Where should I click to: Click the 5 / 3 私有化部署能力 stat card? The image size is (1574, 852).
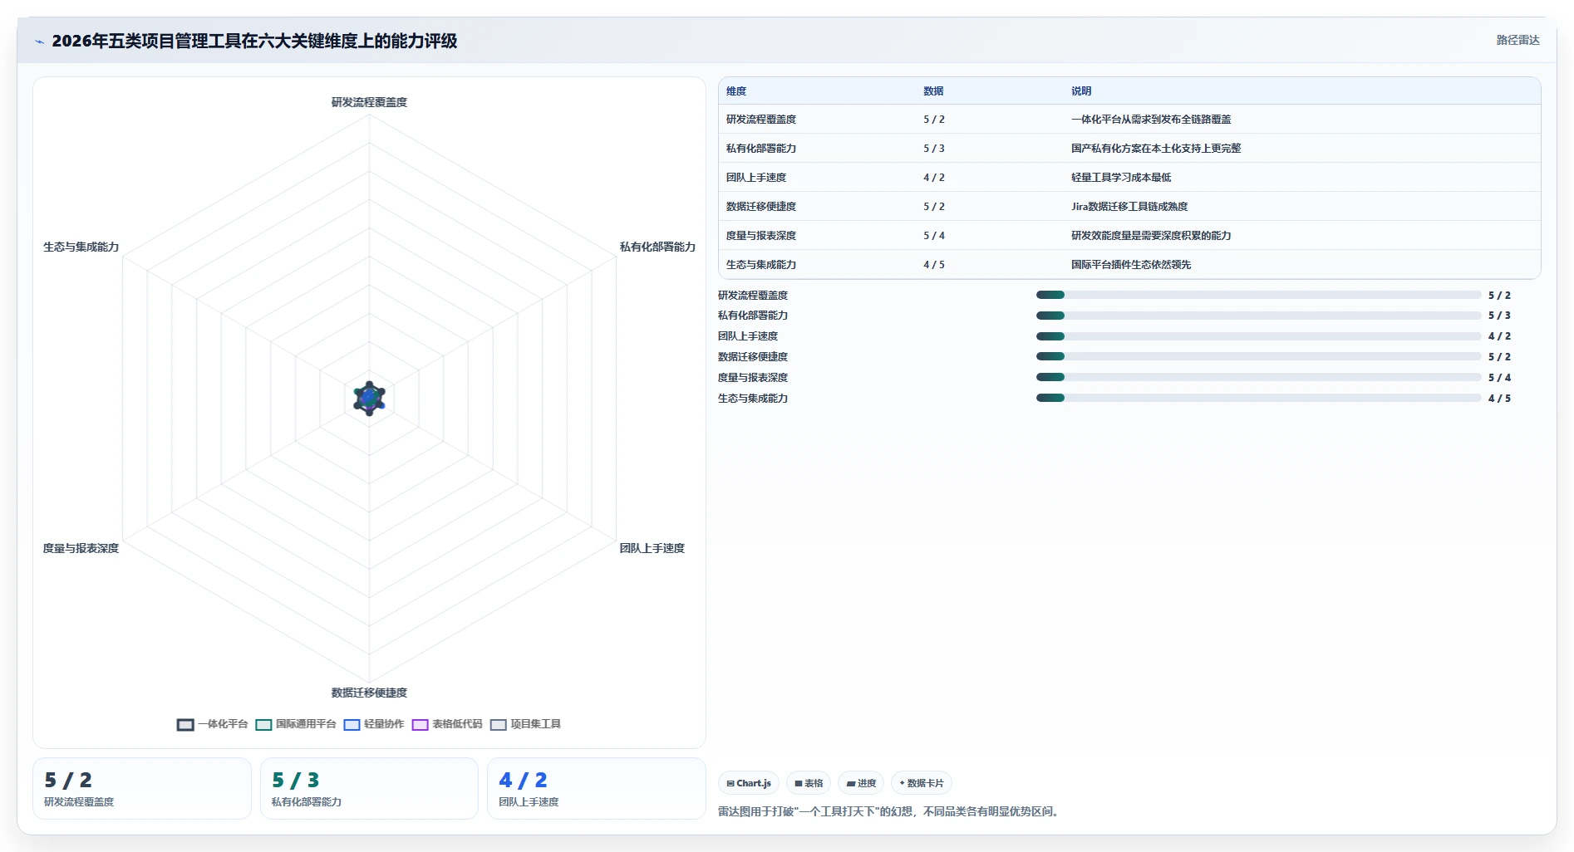[369, 789]
